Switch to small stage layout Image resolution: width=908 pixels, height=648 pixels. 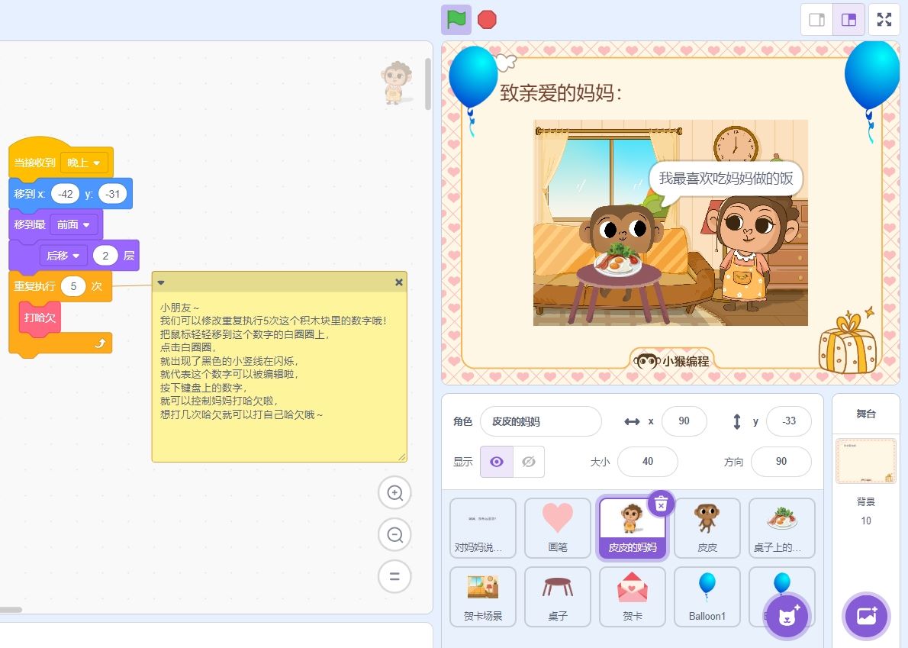816,20
